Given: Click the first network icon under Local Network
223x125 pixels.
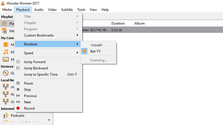Looking at the screenshot, I should (6, 87).
